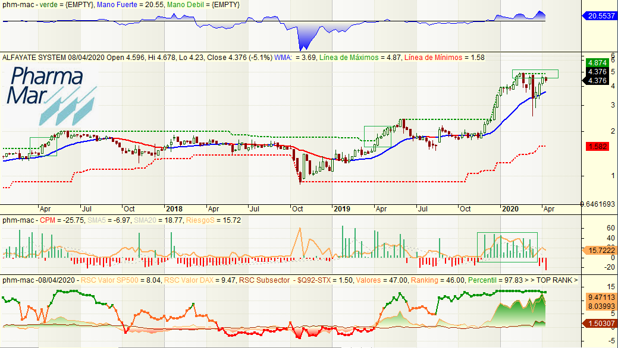Click the green 4.874 price tag

[x=598, y=62]
